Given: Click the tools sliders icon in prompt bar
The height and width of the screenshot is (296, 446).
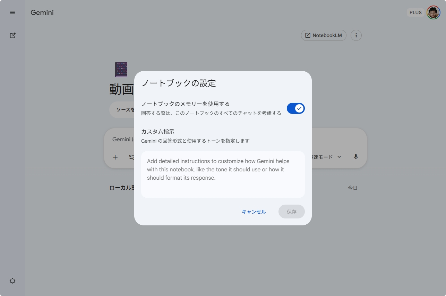Looking at the screenshot, I should pos(131,157).
